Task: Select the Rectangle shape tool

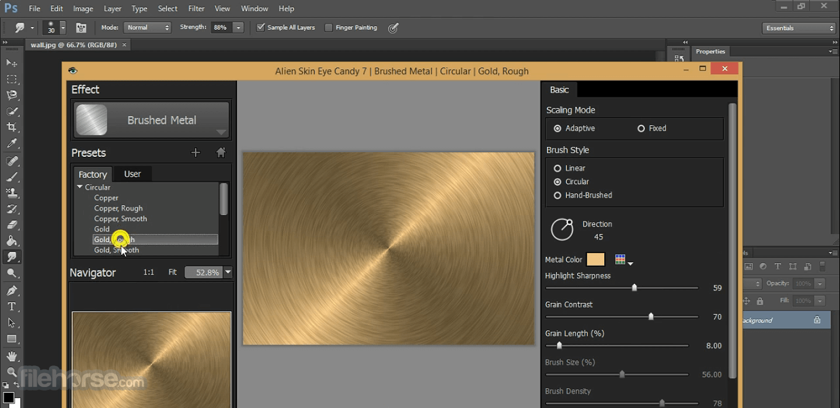Action: (11, 339)
